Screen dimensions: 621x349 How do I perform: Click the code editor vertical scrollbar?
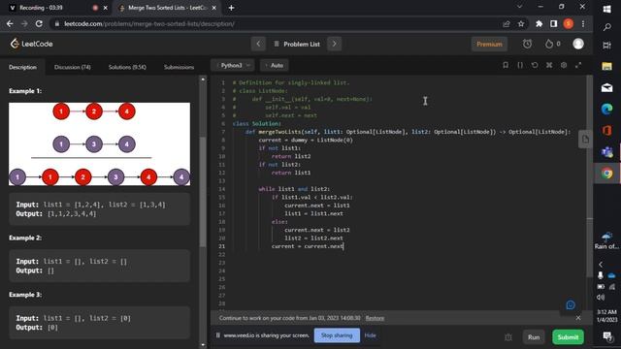[x=590, y=176]
